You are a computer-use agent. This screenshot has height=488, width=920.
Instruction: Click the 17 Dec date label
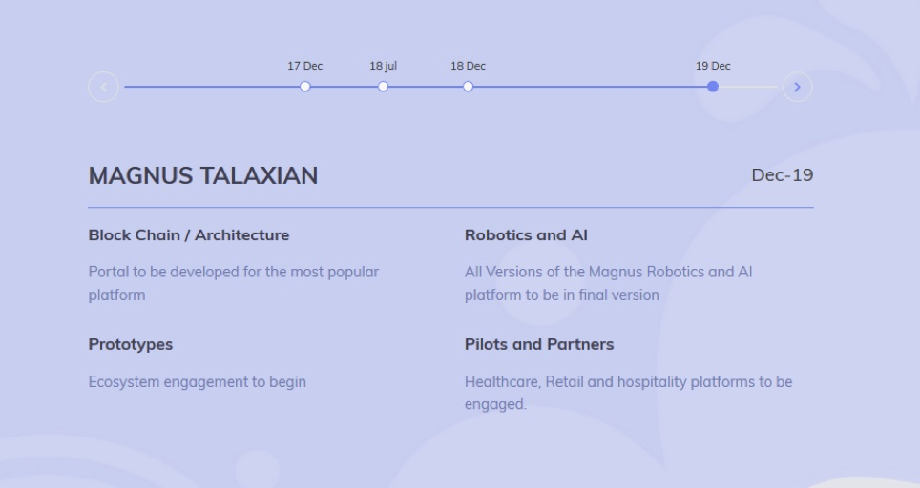[305, 66]
